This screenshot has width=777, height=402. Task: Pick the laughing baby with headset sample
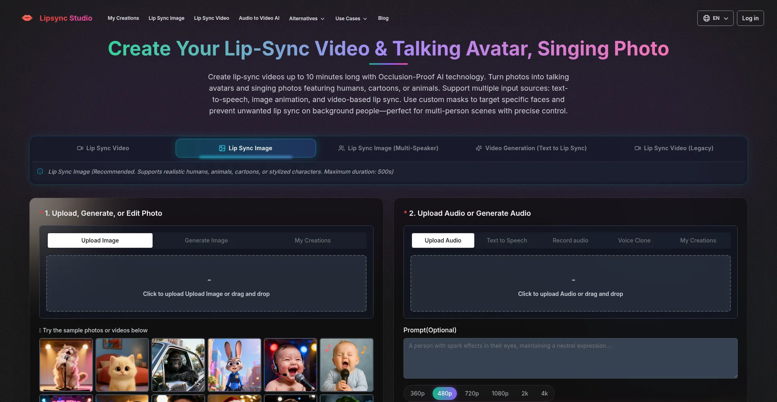[291, 365]
